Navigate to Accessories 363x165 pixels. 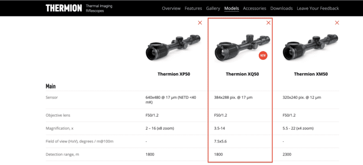(254, 8)
